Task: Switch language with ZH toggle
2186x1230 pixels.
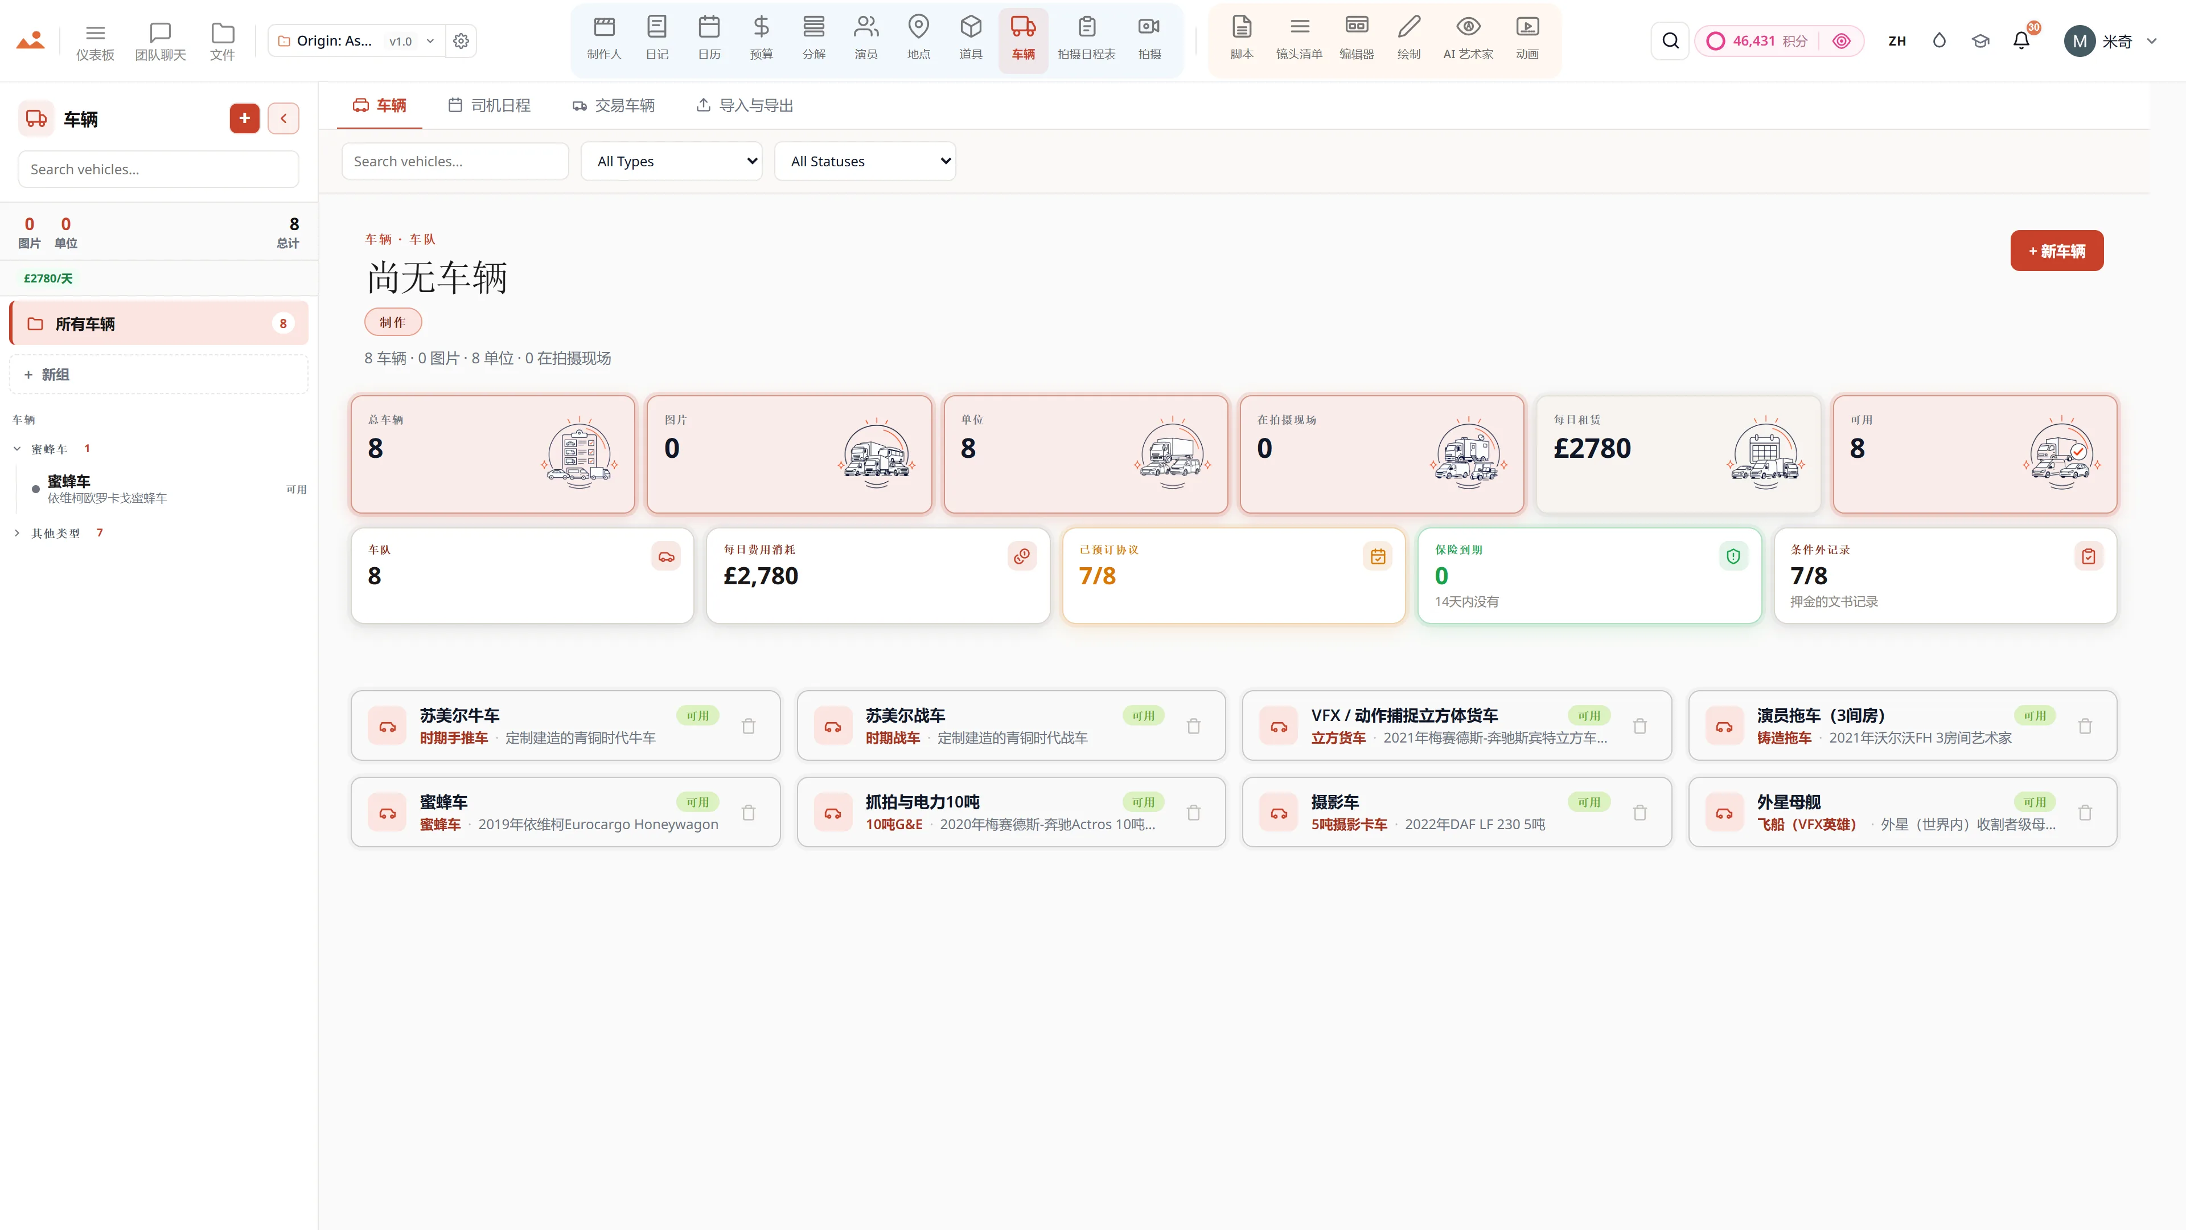Action: 1897,41
